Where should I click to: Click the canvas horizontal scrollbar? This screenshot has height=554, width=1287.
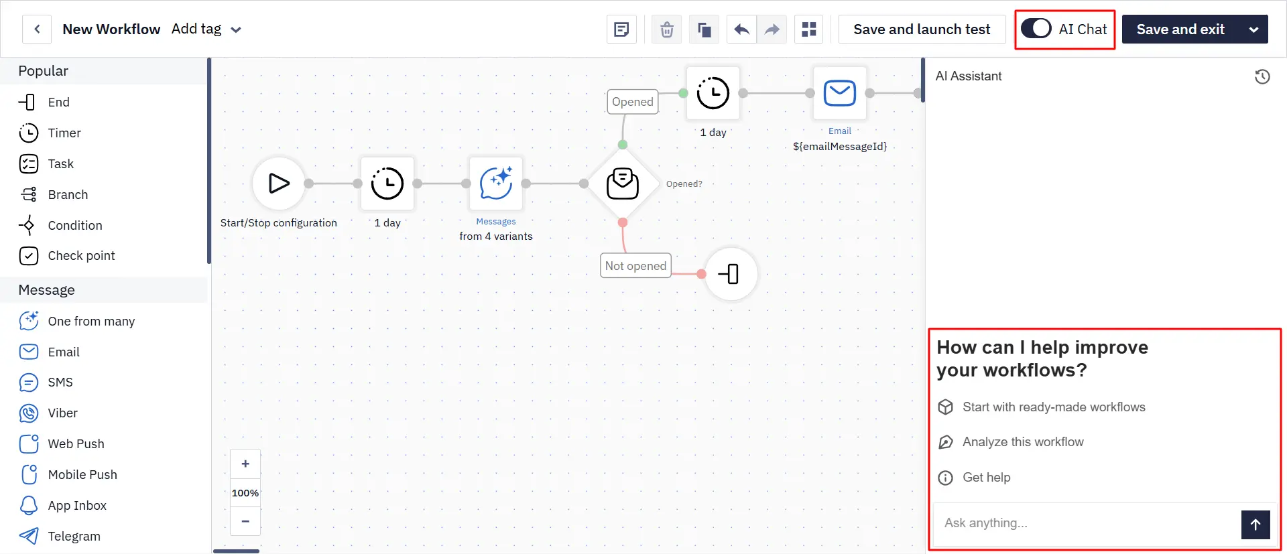coord(236,551)
